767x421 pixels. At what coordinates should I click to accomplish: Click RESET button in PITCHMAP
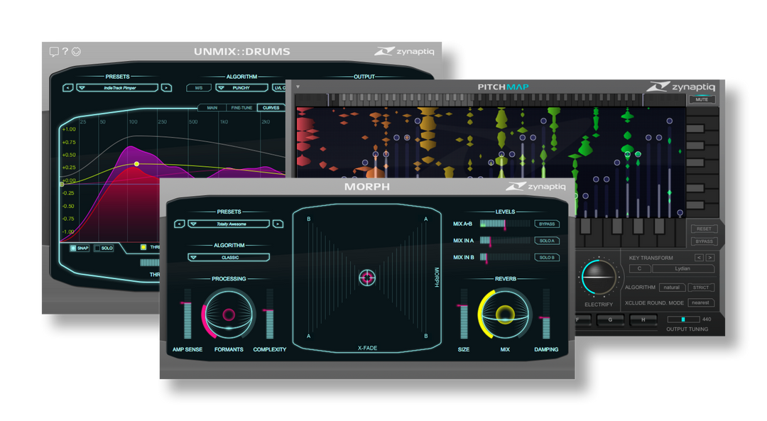pyautogui.click(x=704, y=229)
